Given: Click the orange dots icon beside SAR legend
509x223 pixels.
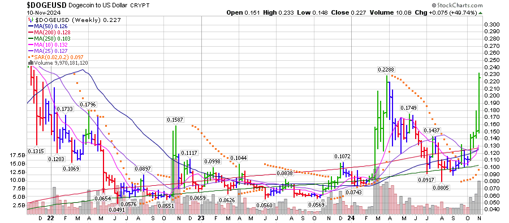Looking at the screenshot, I should pyautogui.click(x=31, y=56).
